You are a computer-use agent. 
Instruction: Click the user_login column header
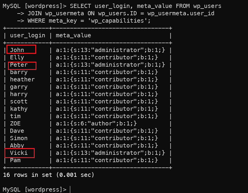[x=28, y=36]
